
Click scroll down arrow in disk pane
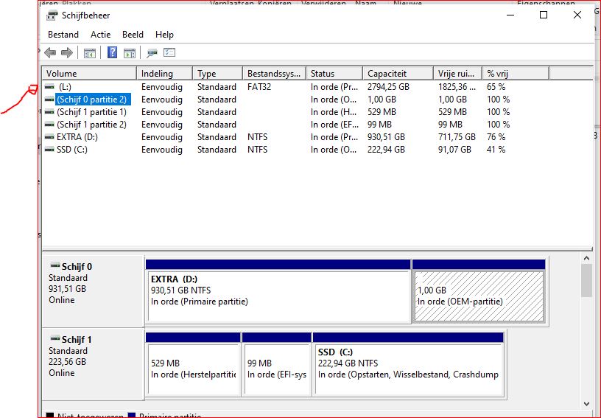pyautogui.click(x=586, y=404)
